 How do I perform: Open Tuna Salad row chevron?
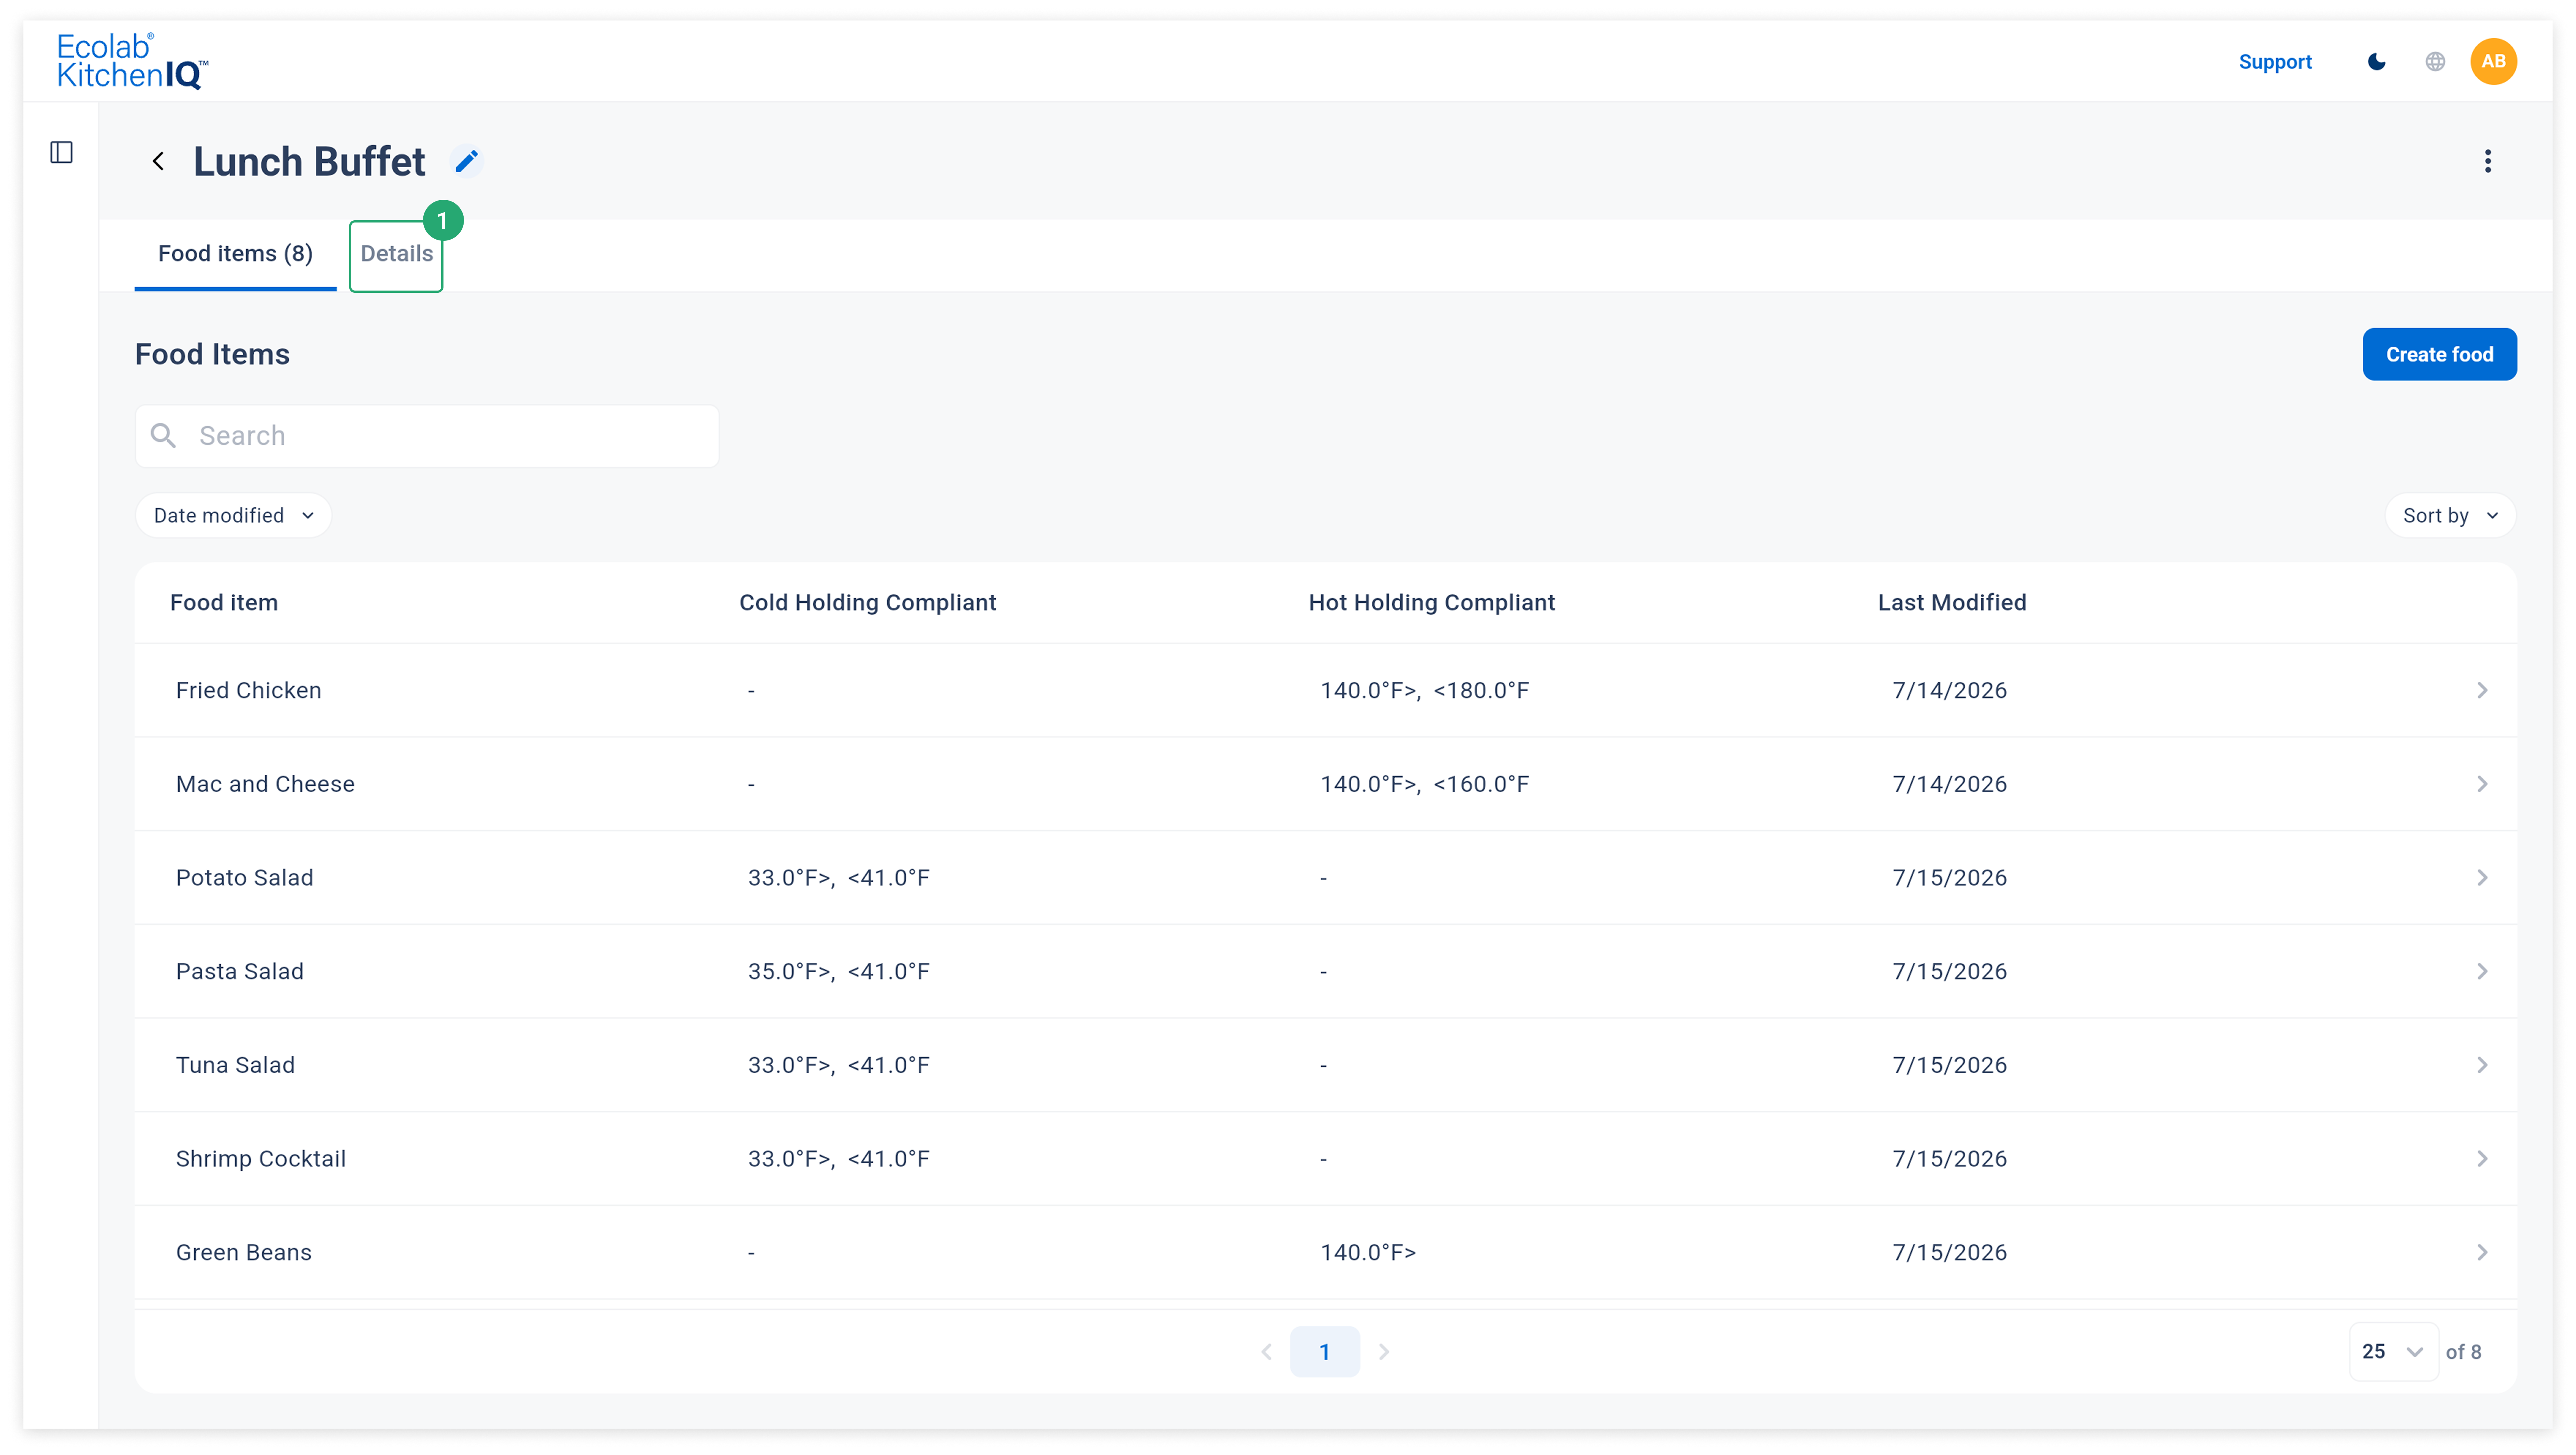(x=2482, y=1065)
